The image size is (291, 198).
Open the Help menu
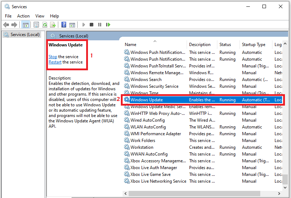(54, 16)
